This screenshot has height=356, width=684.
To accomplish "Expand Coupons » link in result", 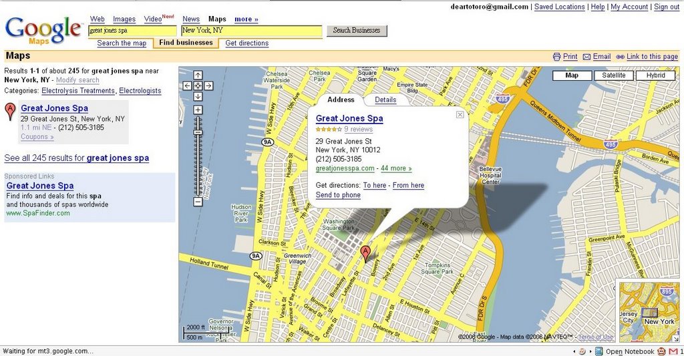I will (37, 136).
